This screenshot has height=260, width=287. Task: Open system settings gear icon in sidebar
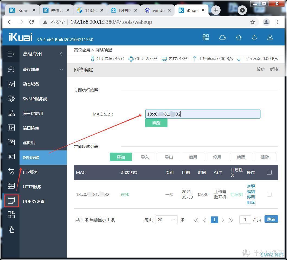coord(11,98)
